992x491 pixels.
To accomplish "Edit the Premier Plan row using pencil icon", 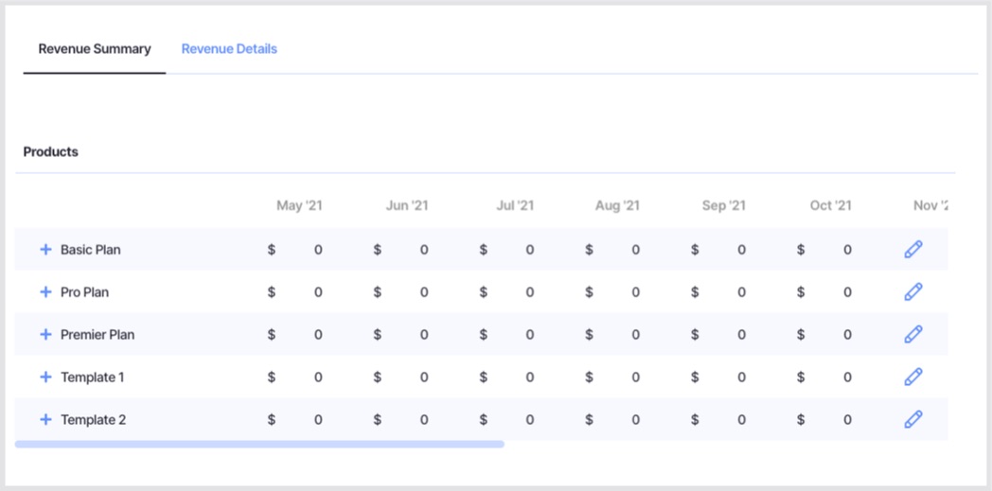I will (912, 335).
